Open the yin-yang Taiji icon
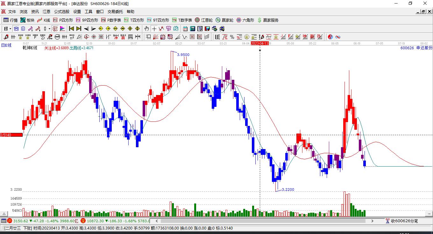 330,37
